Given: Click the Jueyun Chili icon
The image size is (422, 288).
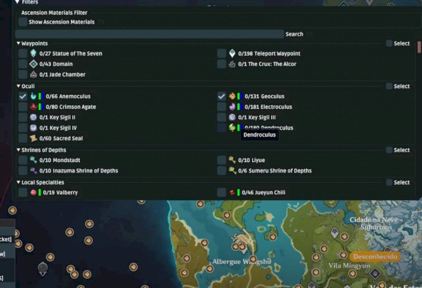Looking at the screenshot, I should 232,193.
